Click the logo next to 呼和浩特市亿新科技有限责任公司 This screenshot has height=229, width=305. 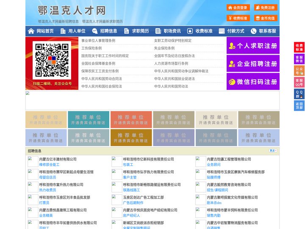point(116,162)
